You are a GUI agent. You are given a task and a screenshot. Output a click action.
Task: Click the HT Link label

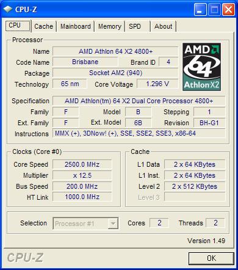[x=38, y=197]
